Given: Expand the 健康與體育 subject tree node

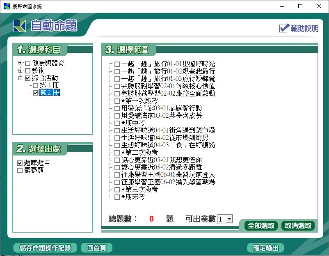Looking at the screenshot, I should [21, 64].
